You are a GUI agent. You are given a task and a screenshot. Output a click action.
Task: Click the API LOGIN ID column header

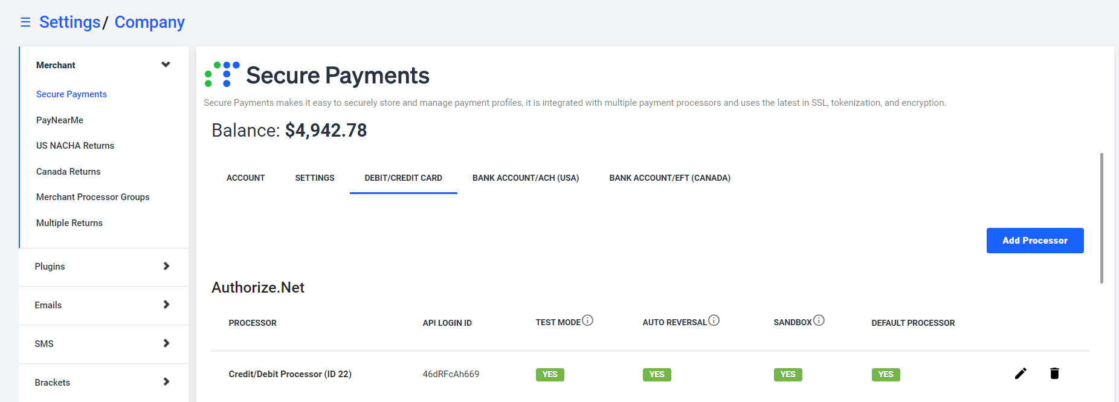point(447,323)
